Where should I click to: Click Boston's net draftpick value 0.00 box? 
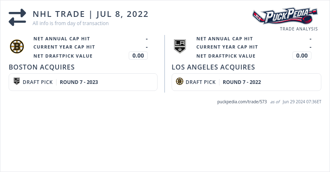point(138,56)
